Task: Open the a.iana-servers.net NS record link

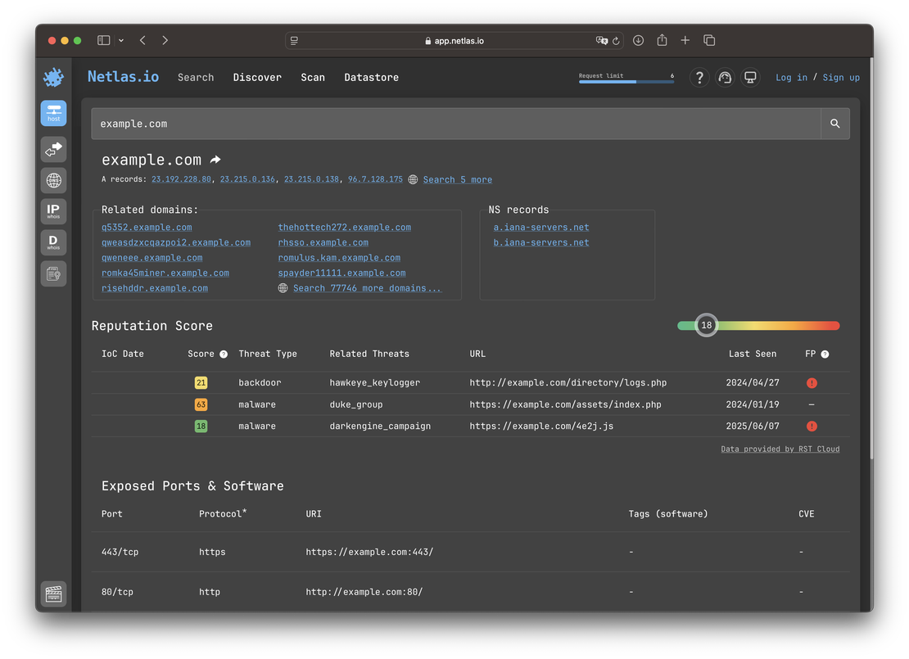Action: pyautogui.click(x=540, y=227)
